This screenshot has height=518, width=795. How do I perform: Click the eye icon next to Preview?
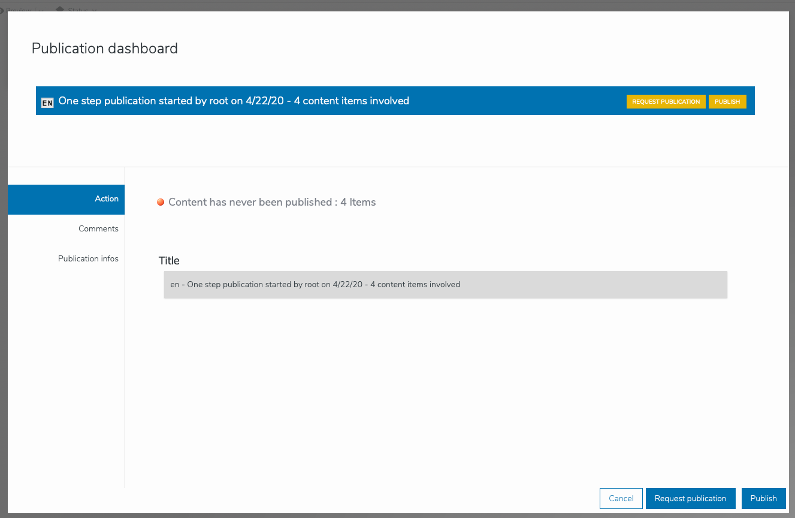tap(2, 10)
